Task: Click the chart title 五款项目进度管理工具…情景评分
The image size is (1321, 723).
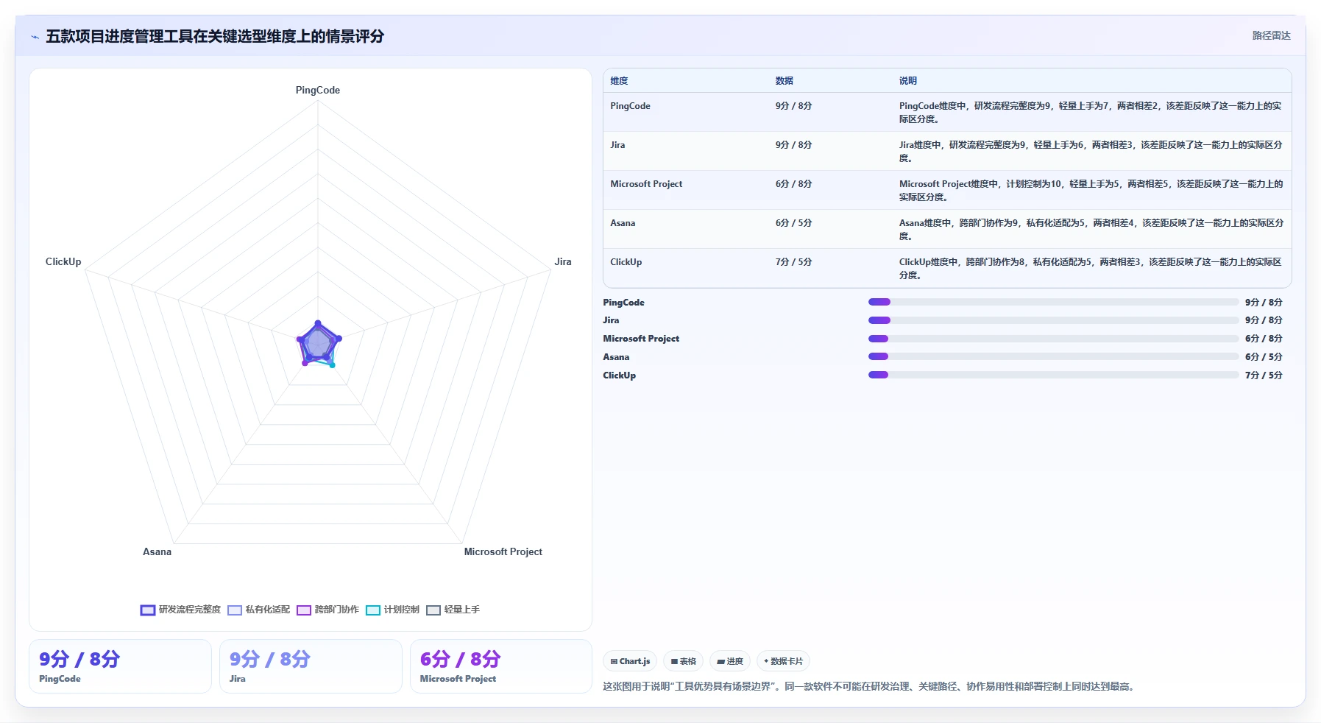Action: 215,36
